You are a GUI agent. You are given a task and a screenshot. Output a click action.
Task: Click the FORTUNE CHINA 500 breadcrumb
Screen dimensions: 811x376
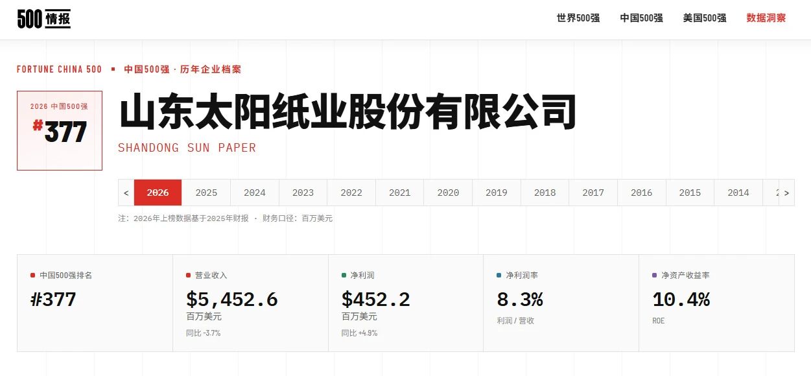60,69
